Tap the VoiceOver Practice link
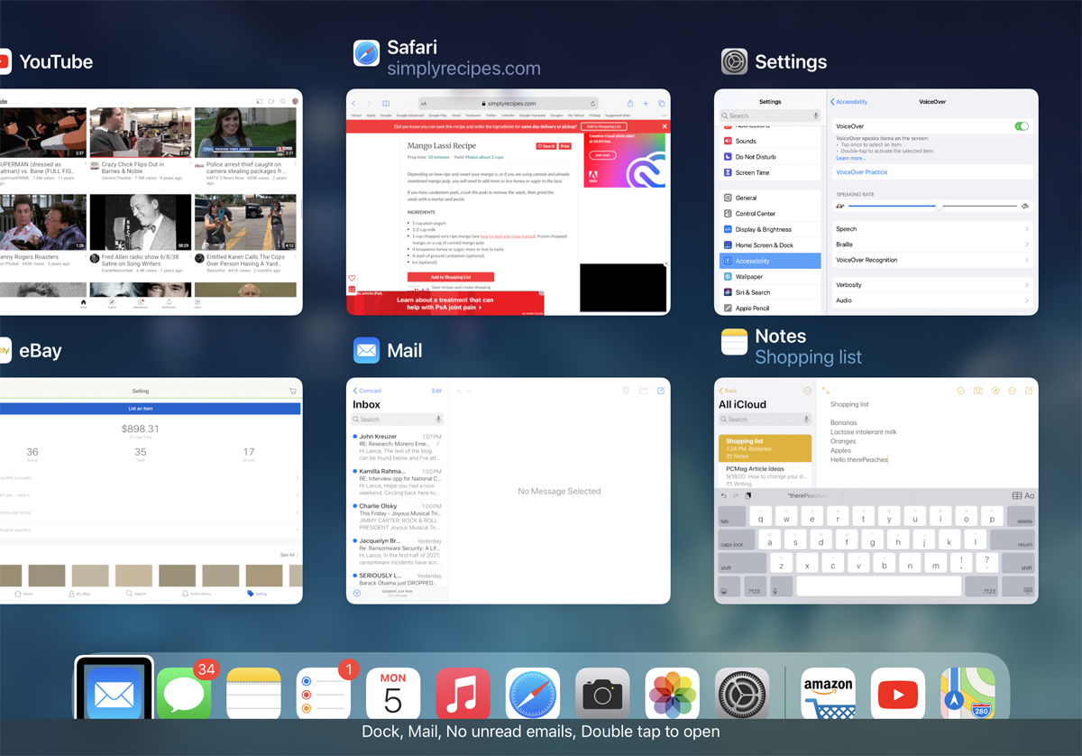The image size is (1082, 756). 861,171
